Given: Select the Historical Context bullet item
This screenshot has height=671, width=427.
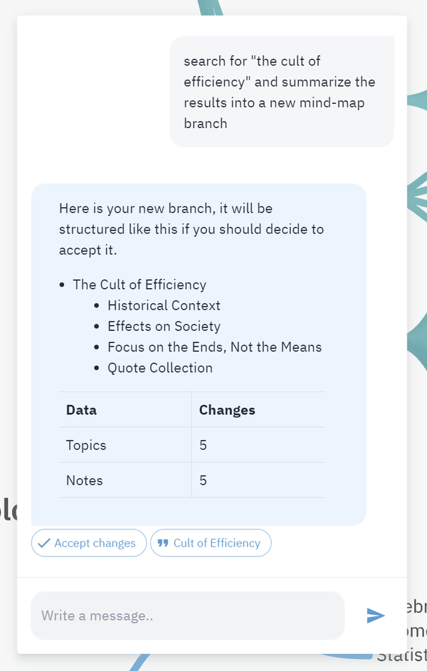Looking at the screenshot, I should [164, 305].
